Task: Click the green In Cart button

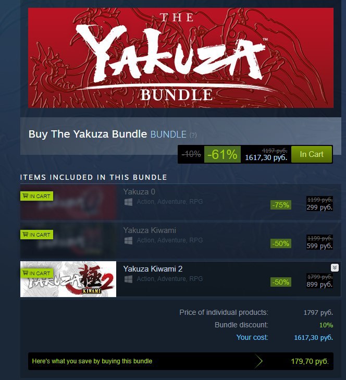Action: pos(312,154)
